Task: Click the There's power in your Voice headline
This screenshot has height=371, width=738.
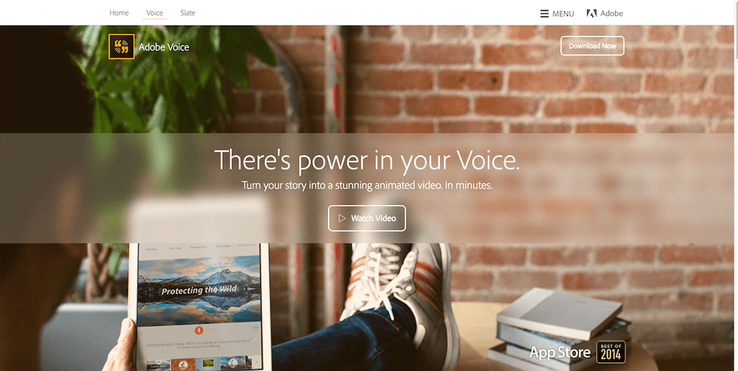Action: pyautogui.click(x=367, y=160)
